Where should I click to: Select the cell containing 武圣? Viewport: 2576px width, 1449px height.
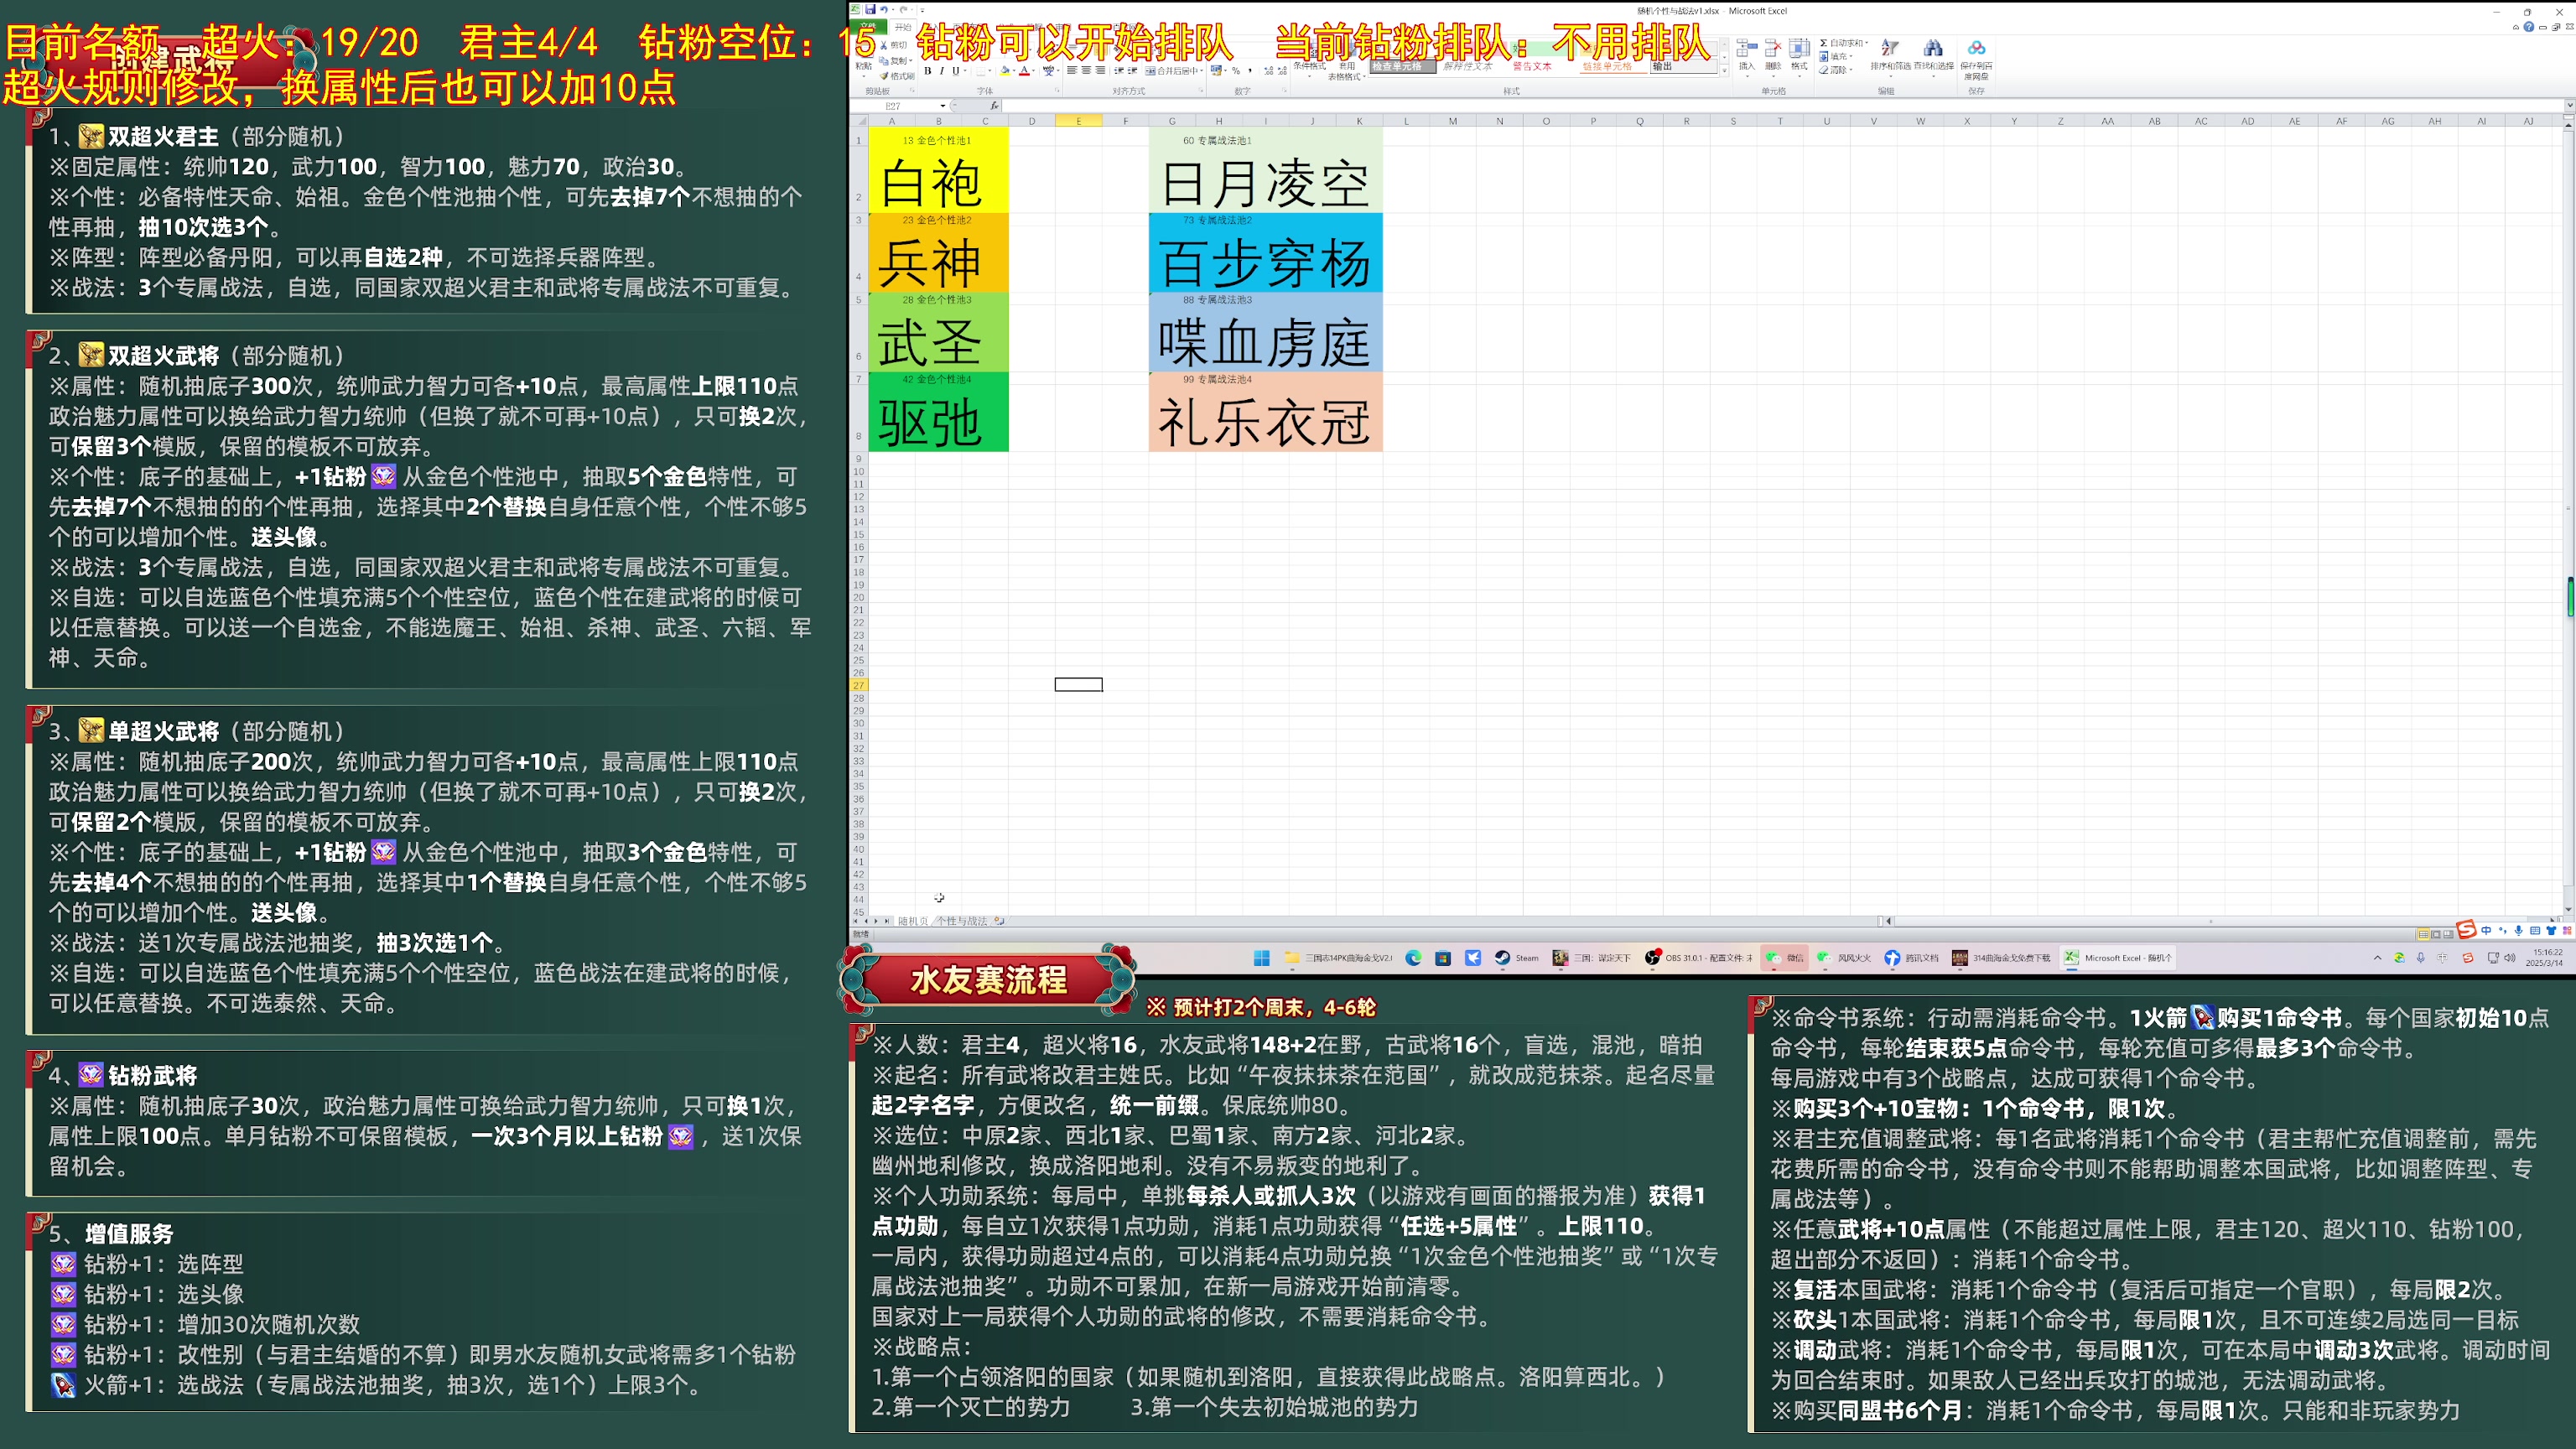(x=938, y=339)
